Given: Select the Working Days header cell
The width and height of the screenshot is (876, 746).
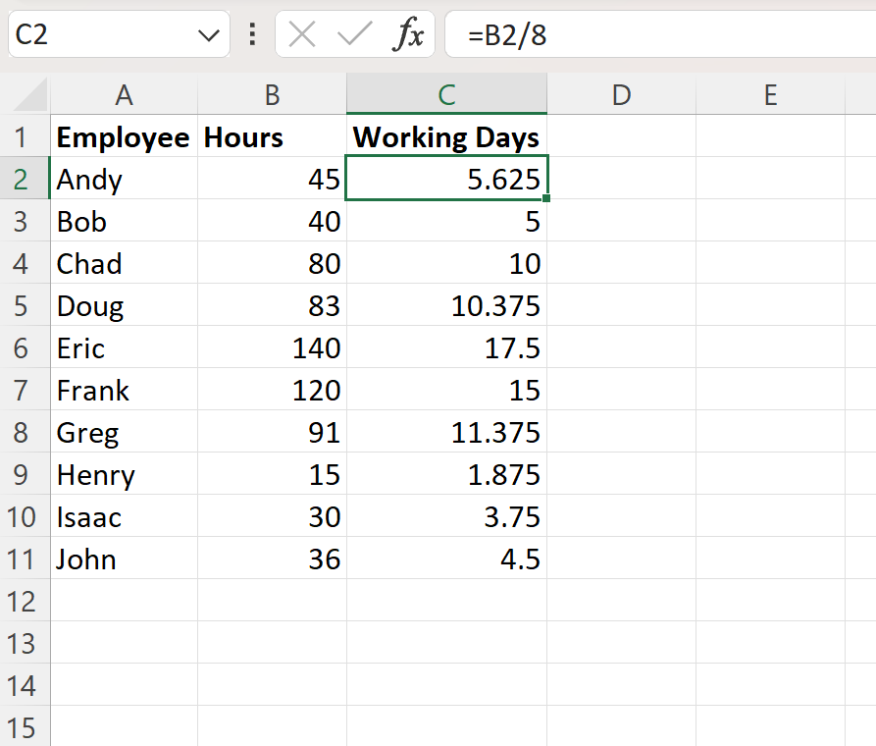Looking at the screenshot, I should pyautogui.click(x=446, y=137).
